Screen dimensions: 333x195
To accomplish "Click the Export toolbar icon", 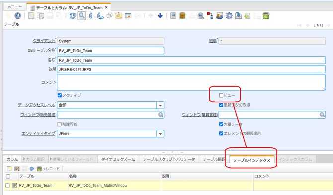I will [238, 16].
